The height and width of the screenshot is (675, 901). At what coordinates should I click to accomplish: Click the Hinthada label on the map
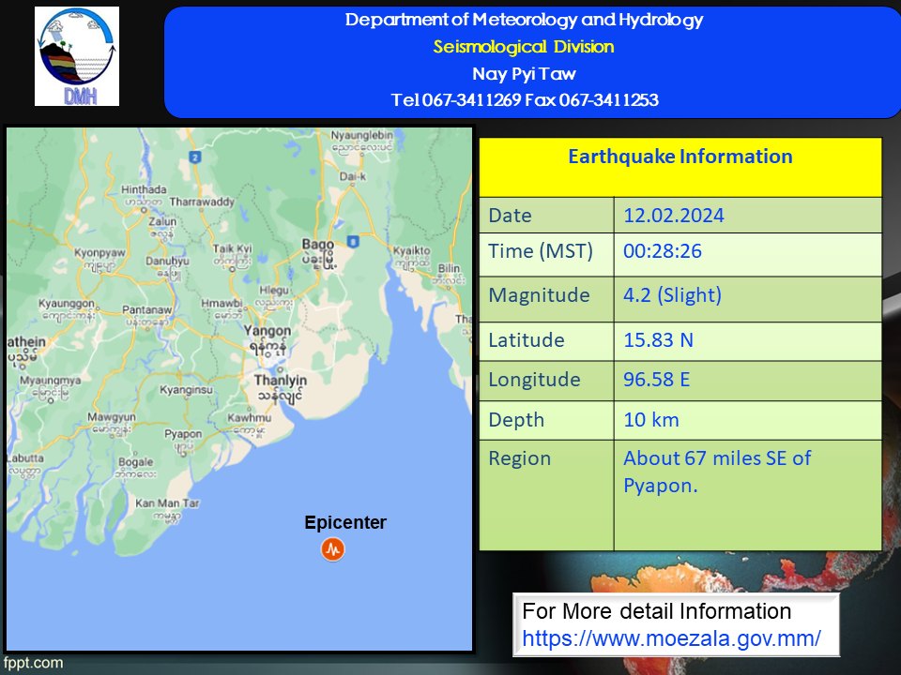[x=144, y=189]
